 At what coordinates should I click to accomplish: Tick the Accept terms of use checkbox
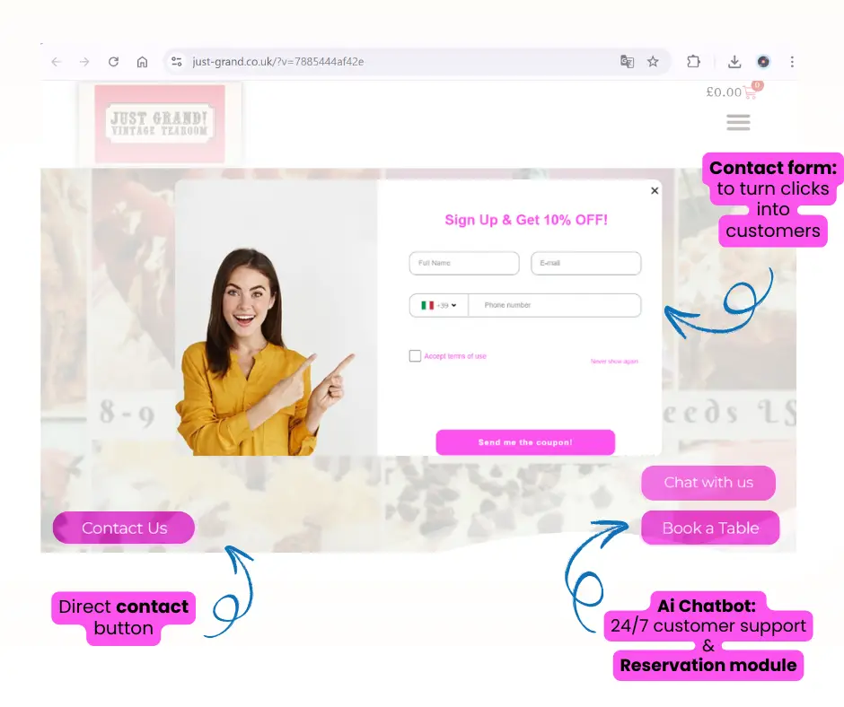[x=415, y=356]
